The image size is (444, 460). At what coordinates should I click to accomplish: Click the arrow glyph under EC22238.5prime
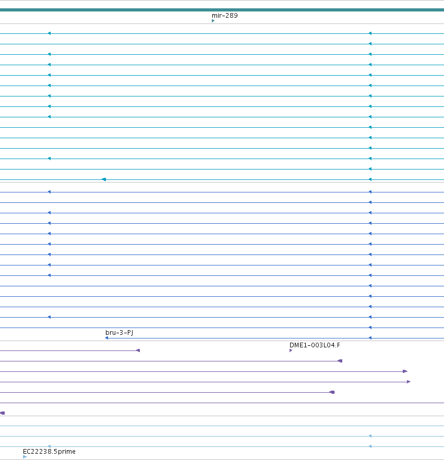pos(25,457)
